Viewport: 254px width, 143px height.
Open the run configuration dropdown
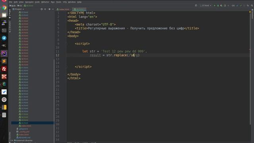[x=206, y=6]
